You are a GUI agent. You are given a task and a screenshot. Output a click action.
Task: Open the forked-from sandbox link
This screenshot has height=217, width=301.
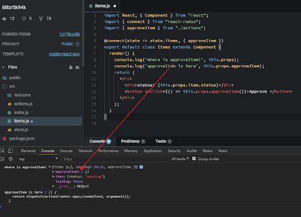click(x=69, y=35)
